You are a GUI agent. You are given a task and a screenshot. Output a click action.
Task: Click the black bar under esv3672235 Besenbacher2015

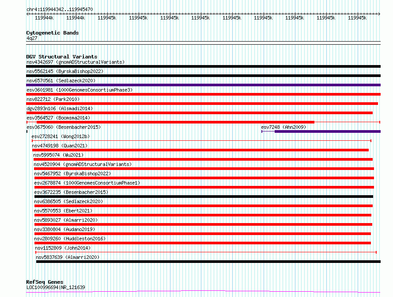(x=204, y=197)
